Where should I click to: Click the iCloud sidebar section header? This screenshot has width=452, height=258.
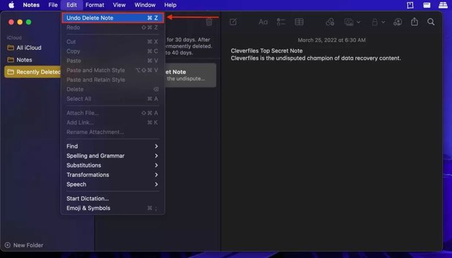[x=14, y=38]
